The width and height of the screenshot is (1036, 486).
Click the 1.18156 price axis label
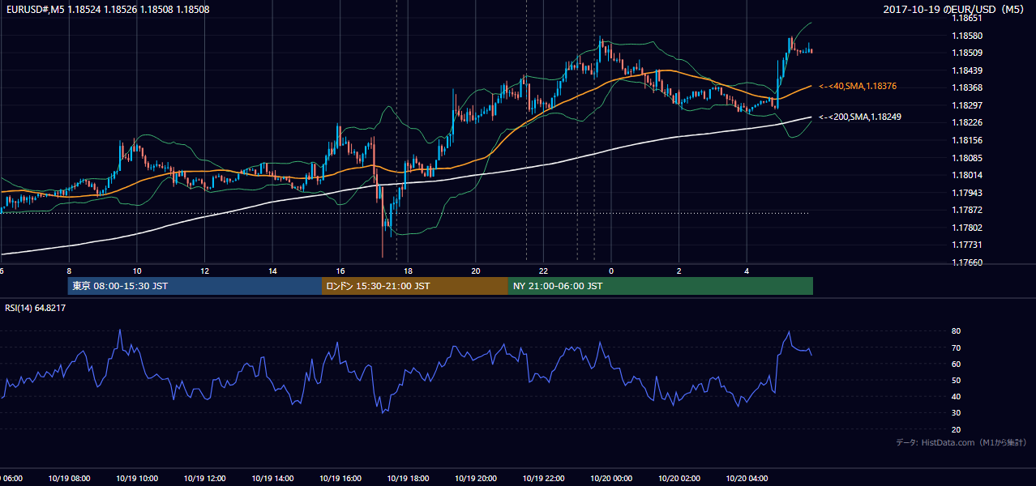pyautogui.click(x=965, y=140)
